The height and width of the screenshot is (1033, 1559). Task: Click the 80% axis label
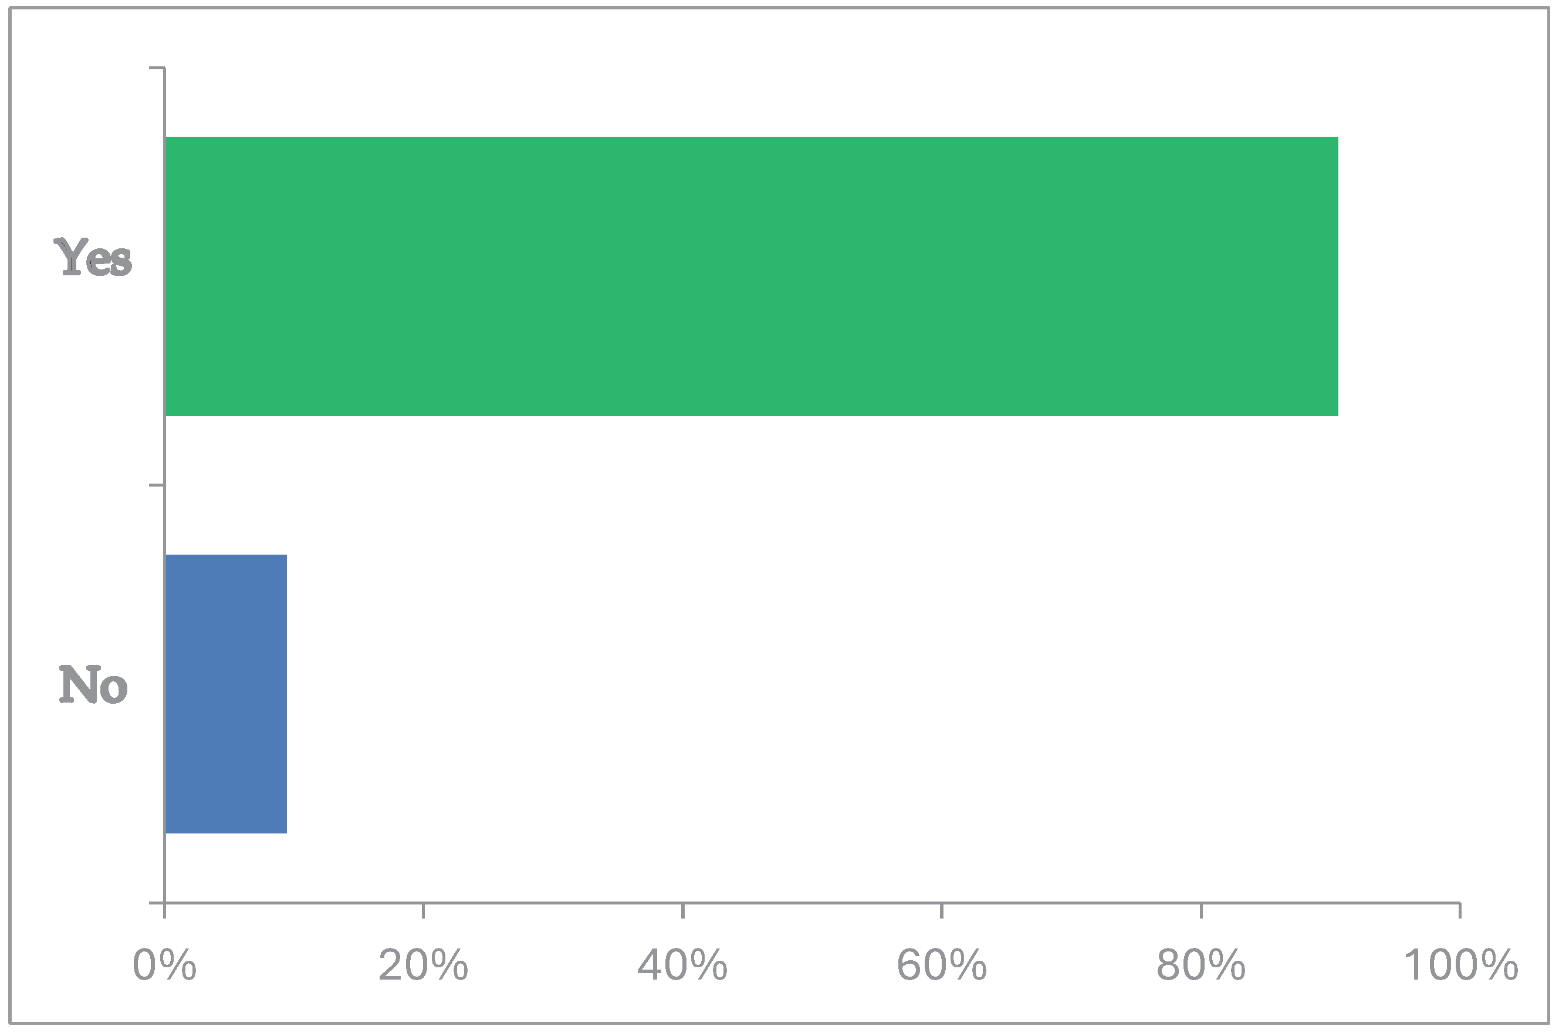(x=1200, y=966)
